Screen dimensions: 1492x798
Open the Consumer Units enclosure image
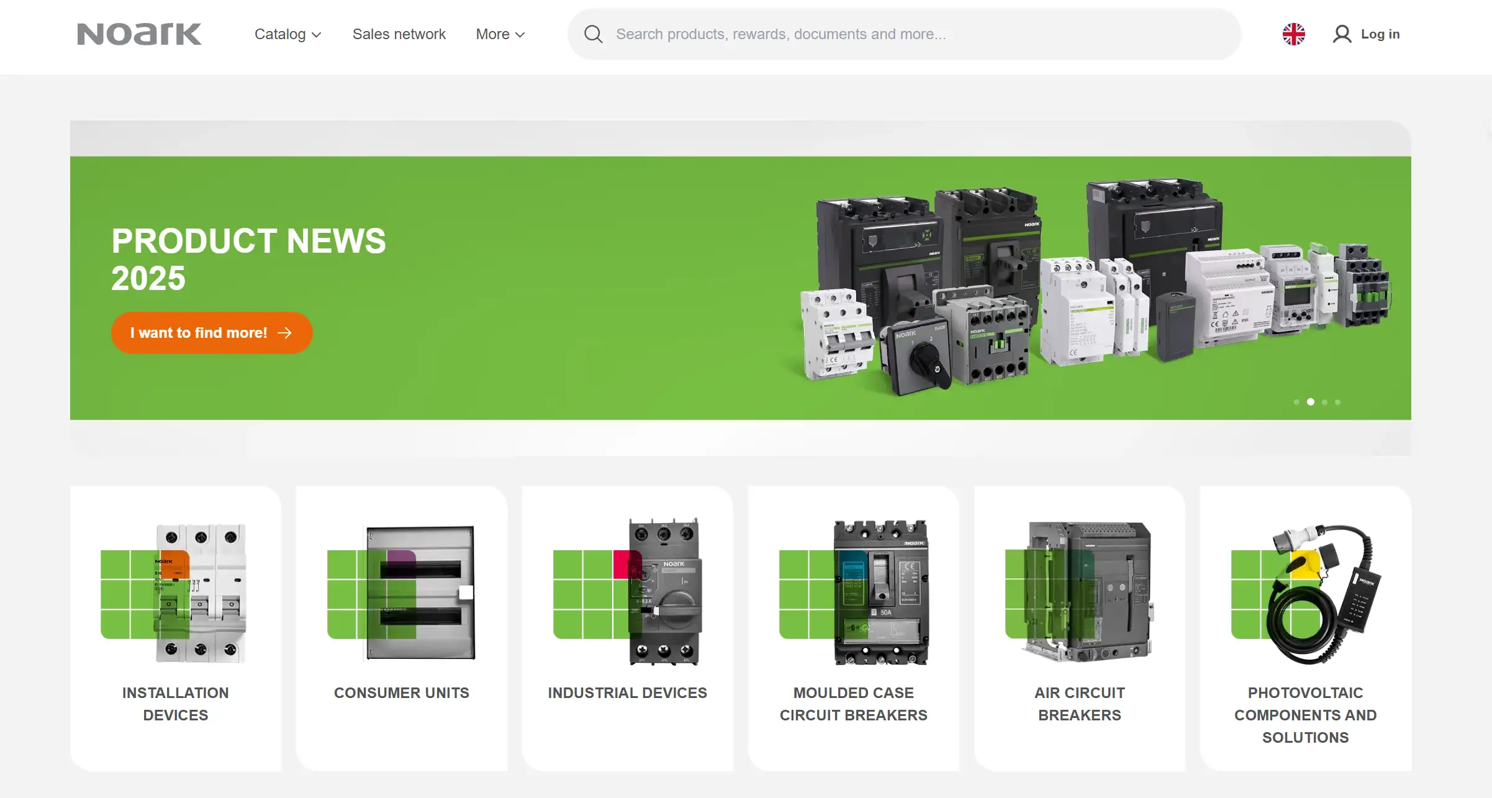pos(401,592)
